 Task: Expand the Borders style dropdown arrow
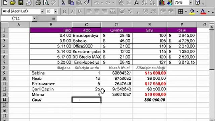coord(186,11)
